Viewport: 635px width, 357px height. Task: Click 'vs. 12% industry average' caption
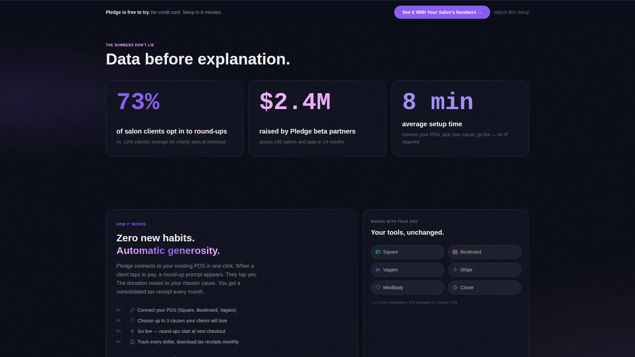coord(171,142)
